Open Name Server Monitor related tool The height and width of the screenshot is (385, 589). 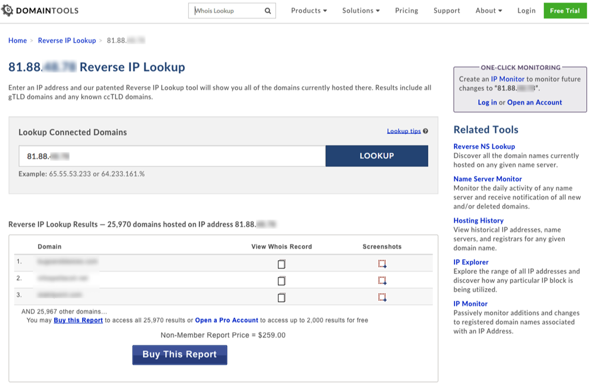pyautogui.click(x=488, y=179)
